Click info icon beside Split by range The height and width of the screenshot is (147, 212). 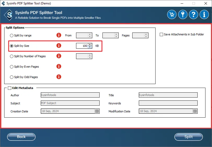(x=59, y=35)
